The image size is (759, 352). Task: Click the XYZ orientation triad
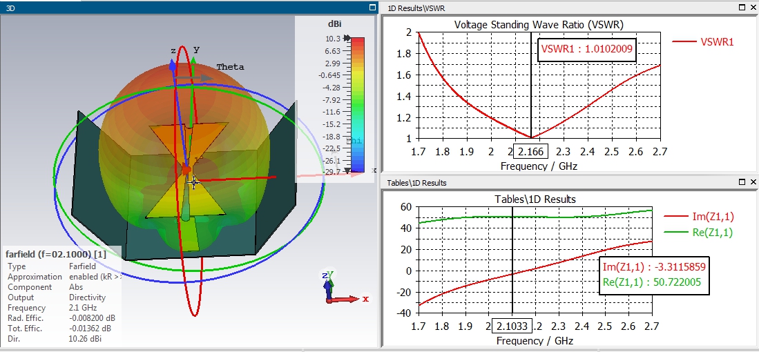click(345, 288)
